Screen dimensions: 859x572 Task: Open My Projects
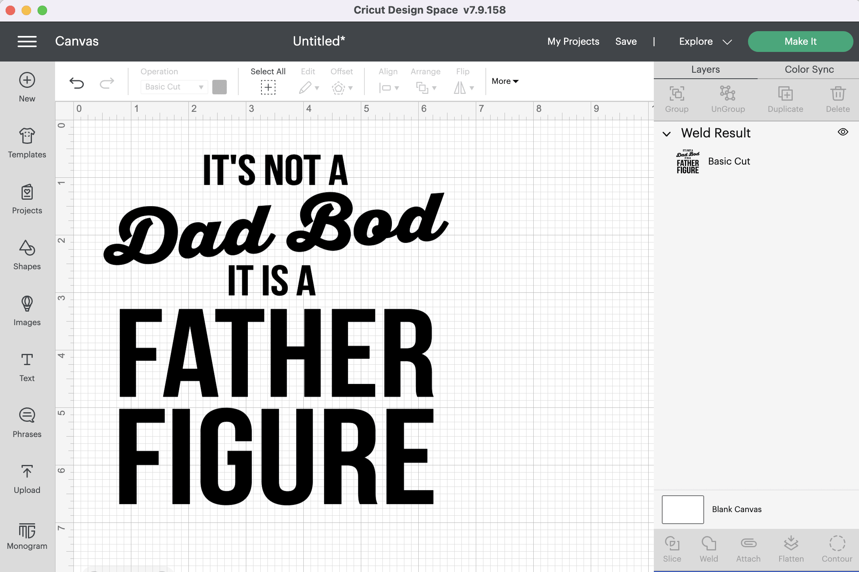click(573, 42)
